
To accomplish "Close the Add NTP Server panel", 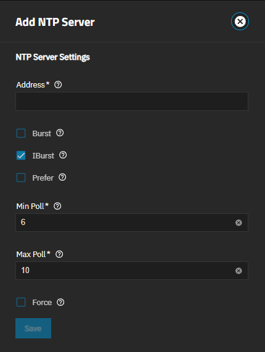I will coord(240,22).
